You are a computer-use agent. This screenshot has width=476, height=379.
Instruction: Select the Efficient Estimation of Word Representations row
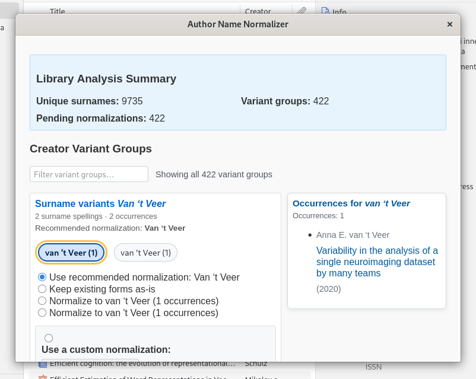(x=142, y=376)
